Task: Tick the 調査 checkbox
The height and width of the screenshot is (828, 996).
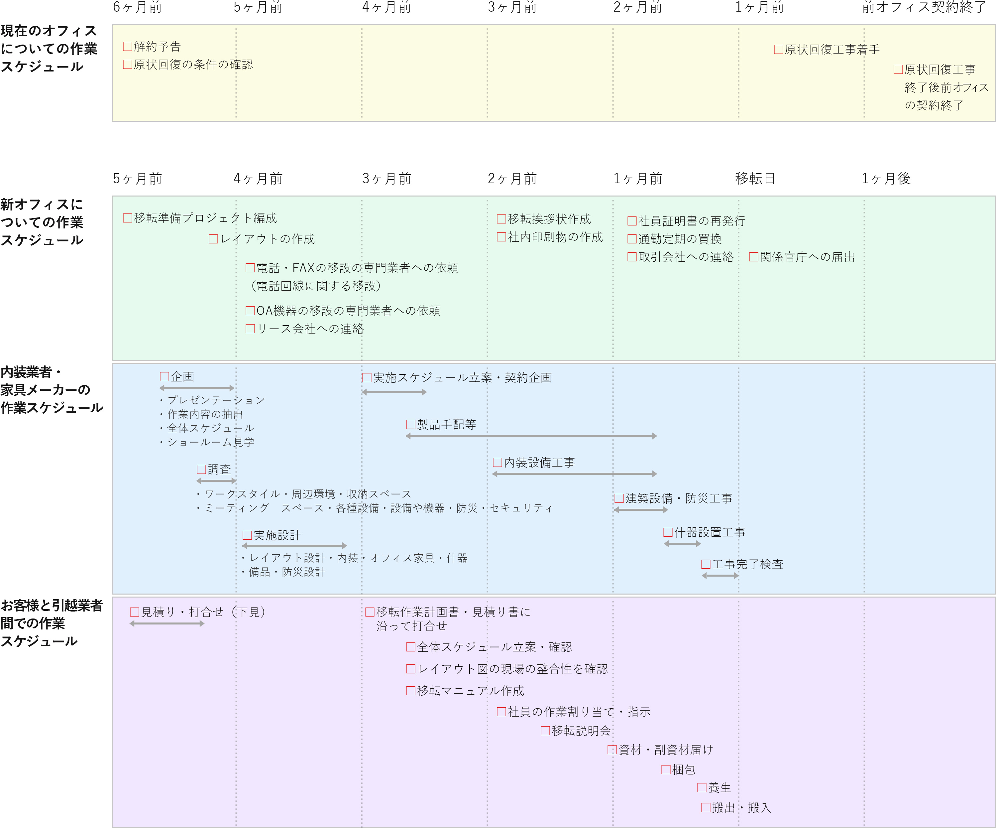Action: 202,469
